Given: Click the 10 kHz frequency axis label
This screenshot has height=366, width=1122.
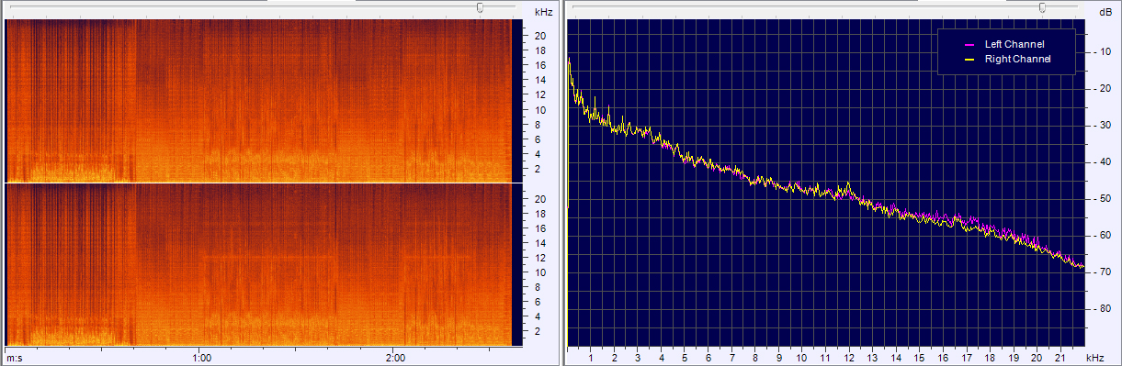Looking at the screenshot, I should click(802, 357).
